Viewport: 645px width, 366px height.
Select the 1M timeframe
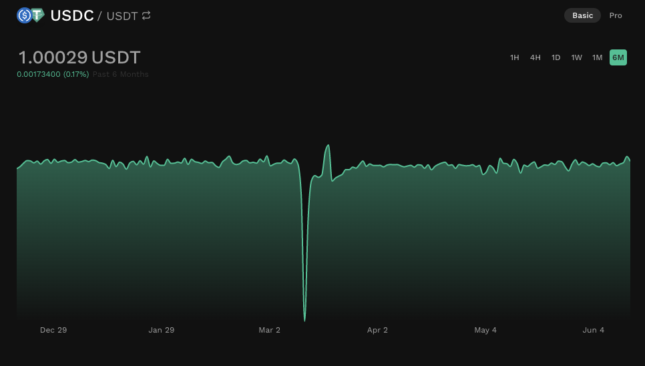tap(598, 57)
